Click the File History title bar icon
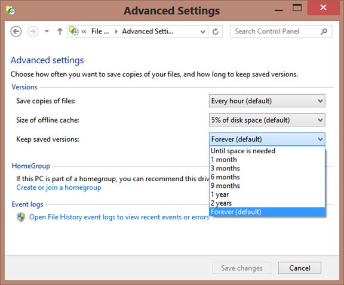Image resolution: width=344 pixels, height=285 pixels. [x=11, y=10]
